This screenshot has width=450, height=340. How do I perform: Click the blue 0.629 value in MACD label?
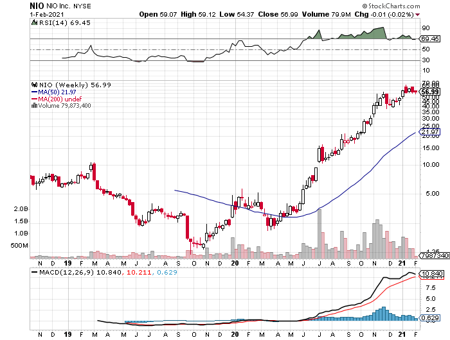point(167,272)
